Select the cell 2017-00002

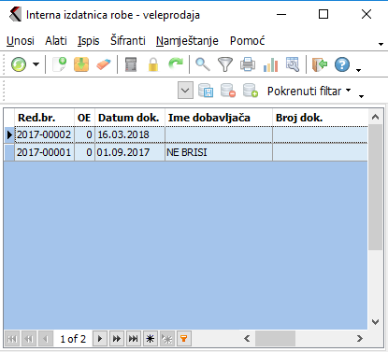click(44, 134)
